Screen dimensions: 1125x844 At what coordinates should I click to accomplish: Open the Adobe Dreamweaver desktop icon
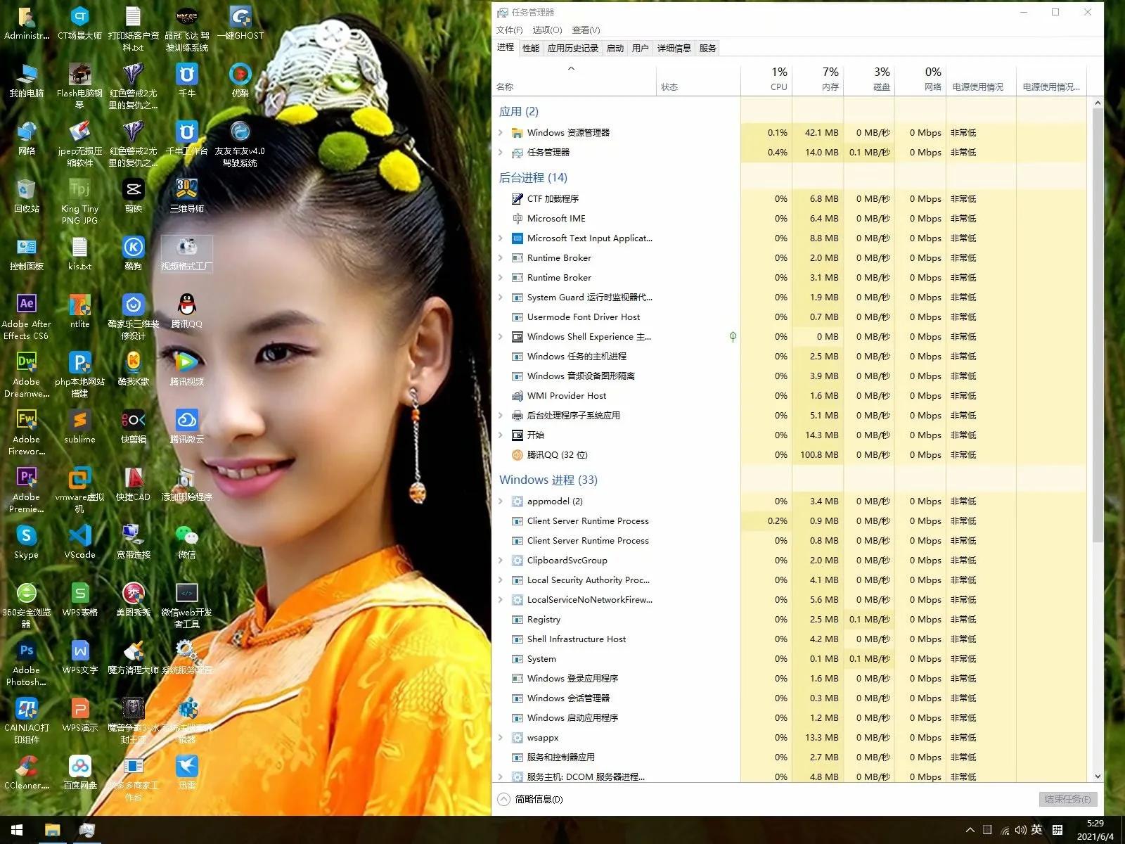[x=26, y=374]
